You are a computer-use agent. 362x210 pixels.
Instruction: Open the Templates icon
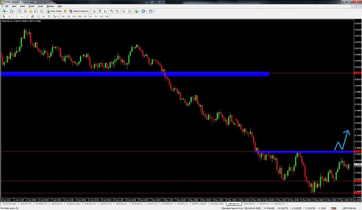pos(151,11)
